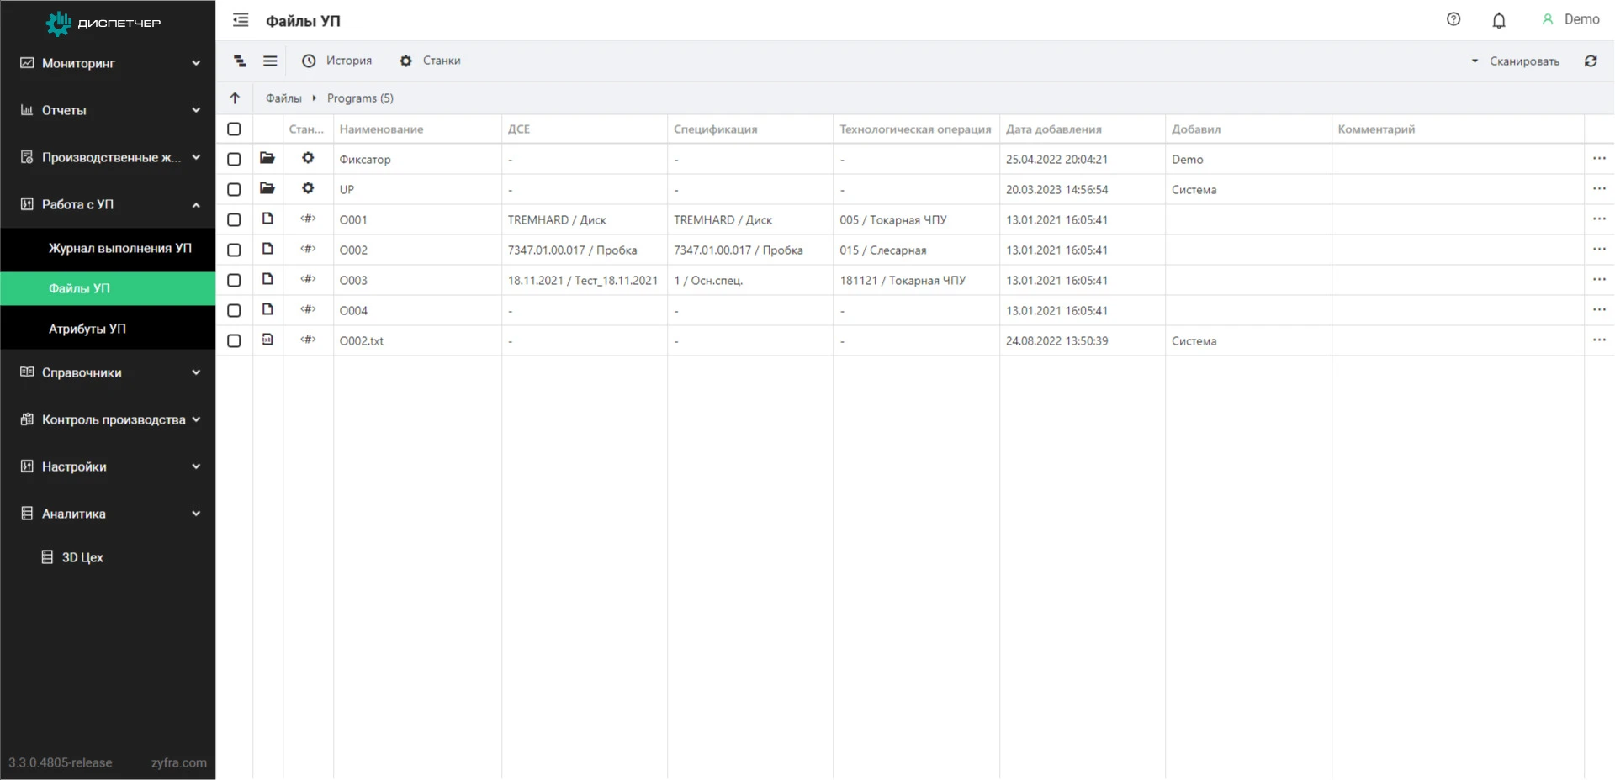Go to Атрибуты УП menu item
Screen dimensions: 1615x780
(87, 329)
